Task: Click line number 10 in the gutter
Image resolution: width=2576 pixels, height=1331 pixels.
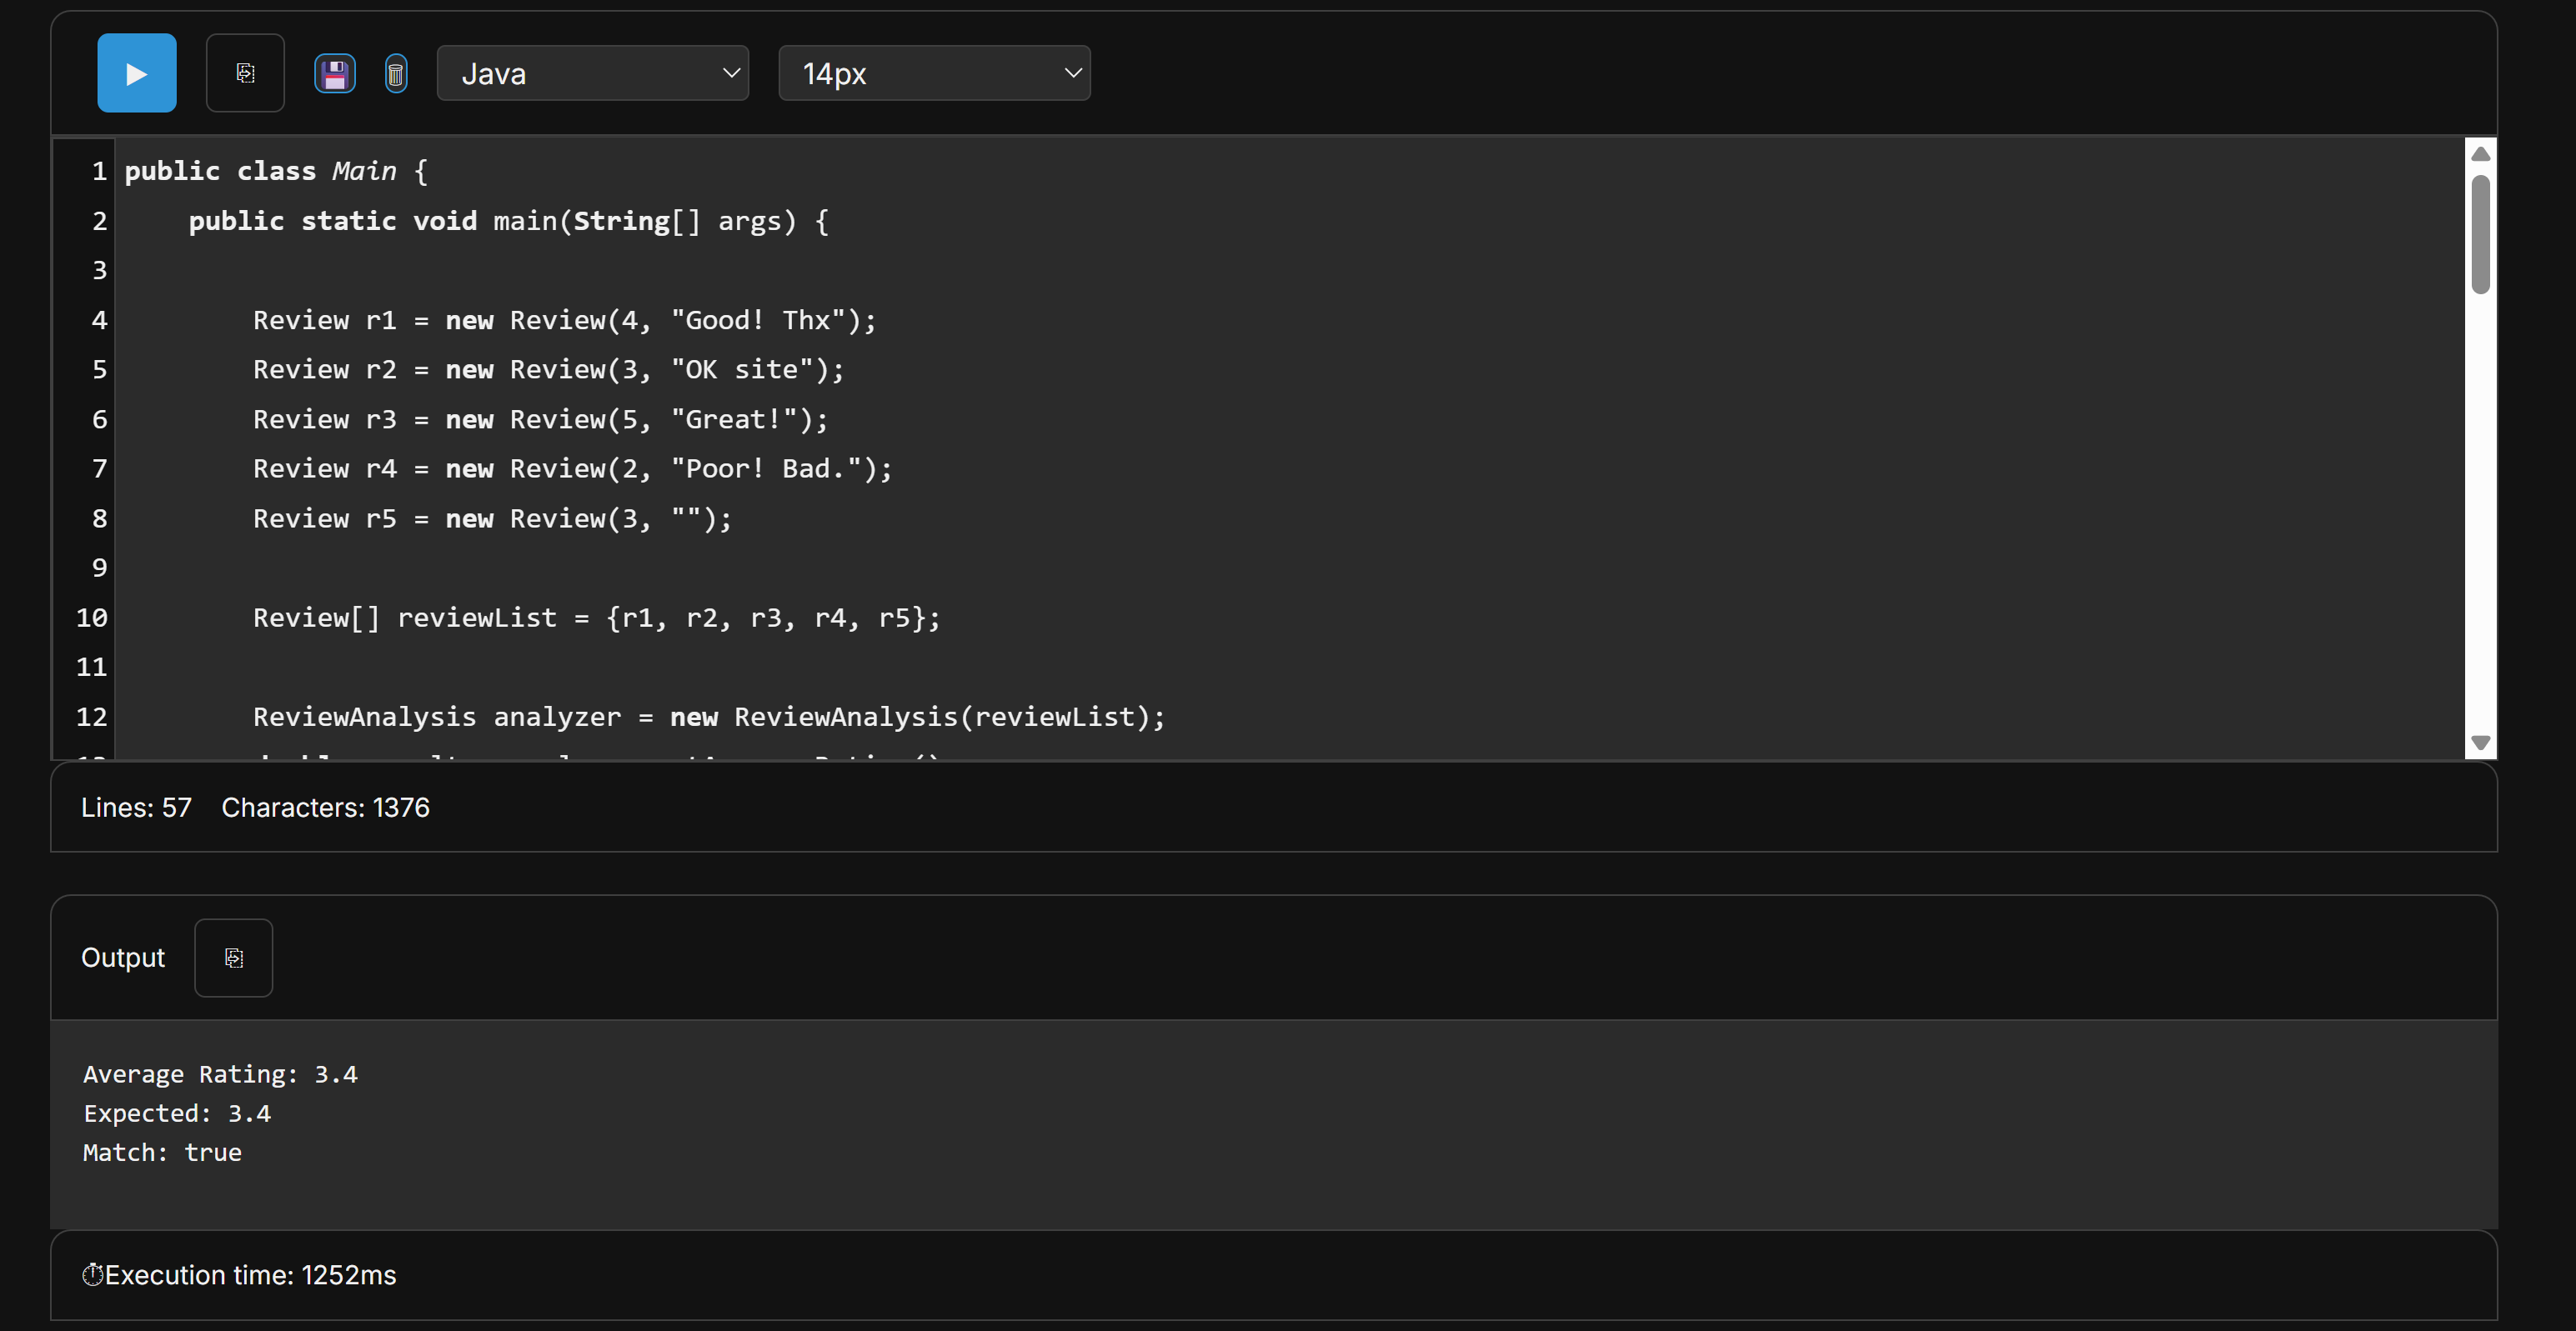Action: click(x=92, y=618)
